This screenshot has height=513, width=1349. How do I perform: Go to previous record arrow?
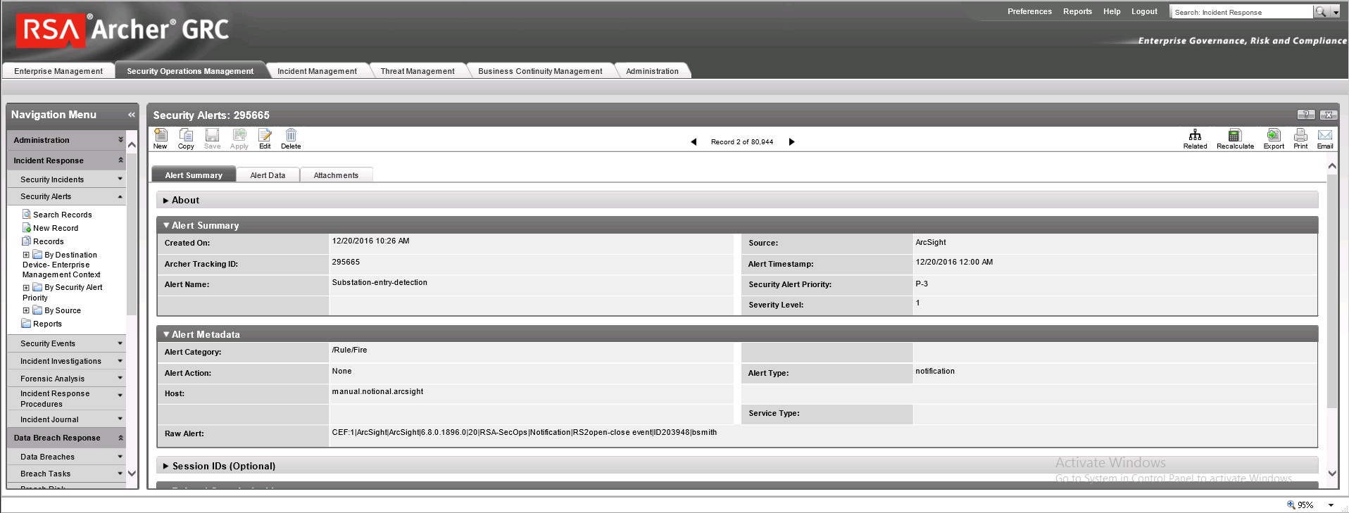pos(694,142)
